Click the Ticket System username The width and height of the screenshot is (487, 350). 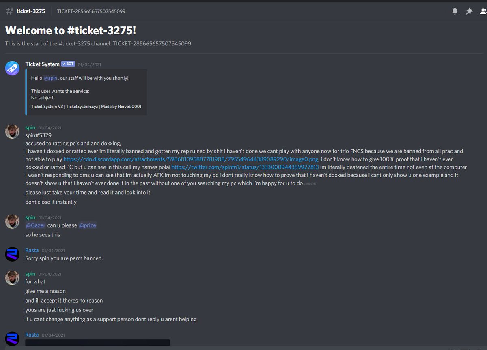coord(42,64)
